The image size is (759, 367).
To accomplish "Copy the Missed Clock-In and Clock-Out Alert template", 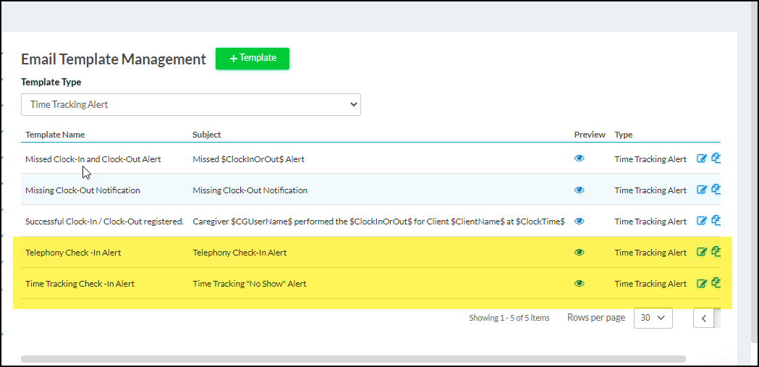I will point(716,159).
